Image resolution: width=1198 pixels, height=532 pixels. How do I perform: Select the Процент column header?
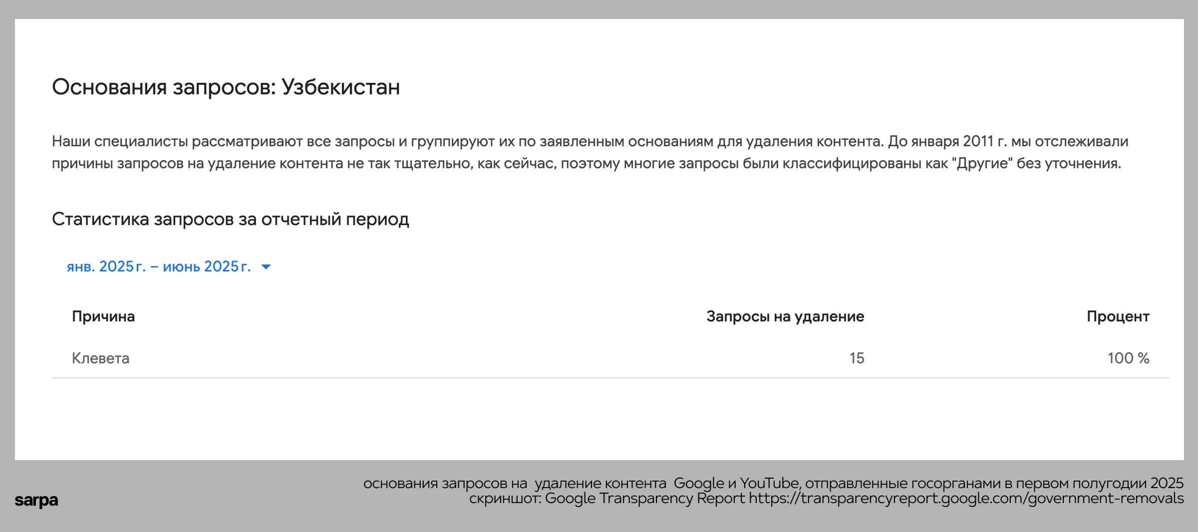click(1118, 316)
